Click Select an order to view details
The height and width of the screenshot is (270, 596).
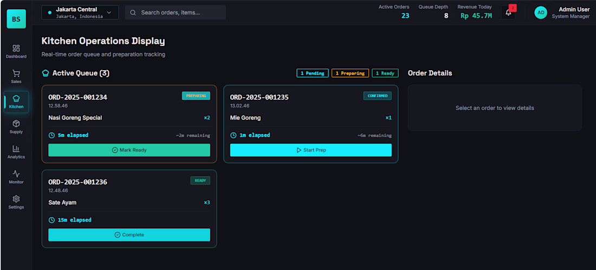[x=495, y=108]
